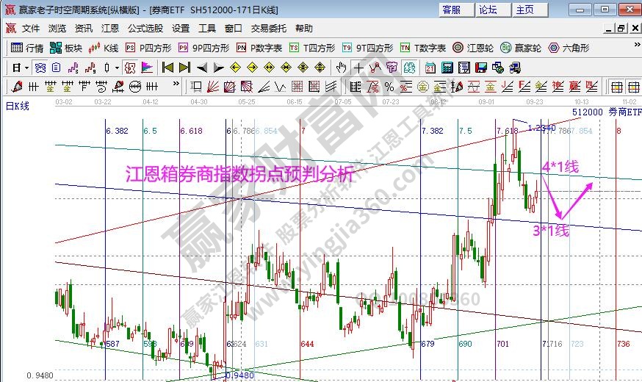Screen dimensions: 642x382
Task: Click the 6.618 time cycle line label
Action: (x=191, y=131)
